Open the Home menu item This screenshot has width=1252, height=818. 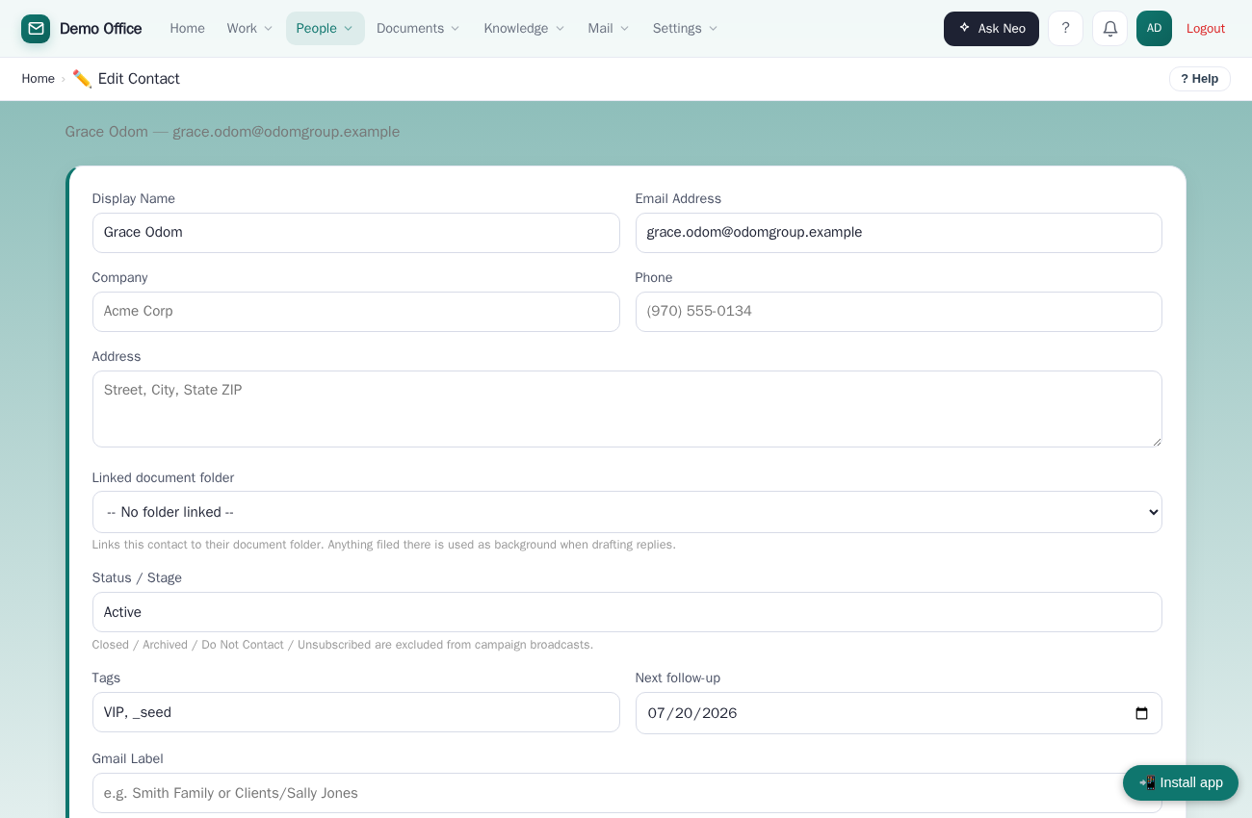[x=187, y=29]
